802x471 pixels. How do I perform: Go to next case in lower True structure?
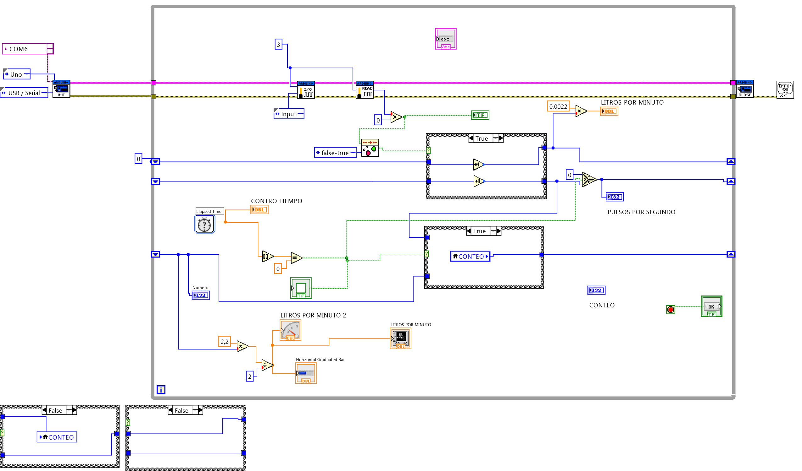(499, 231)
